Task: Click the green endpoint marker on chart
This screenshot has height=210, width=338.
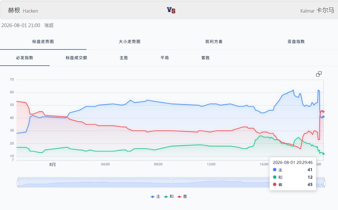Action: 323,154
